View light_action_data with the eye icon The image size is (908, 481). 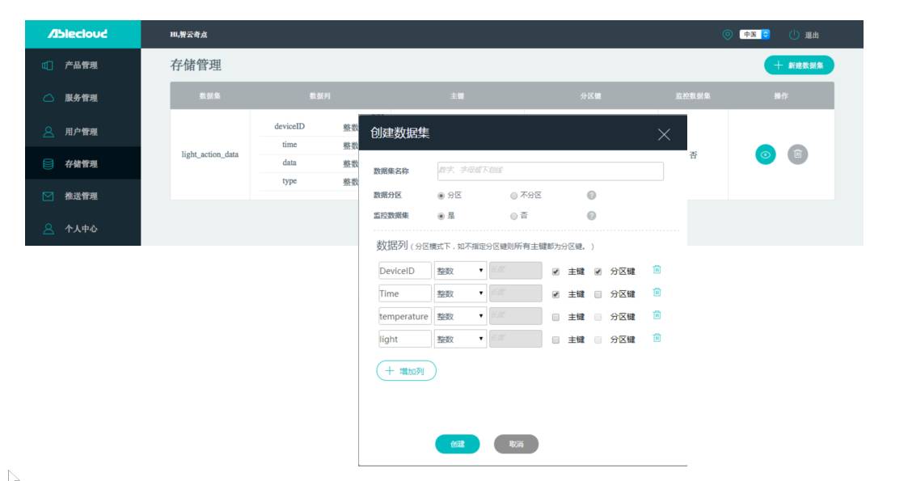point(766,154)
